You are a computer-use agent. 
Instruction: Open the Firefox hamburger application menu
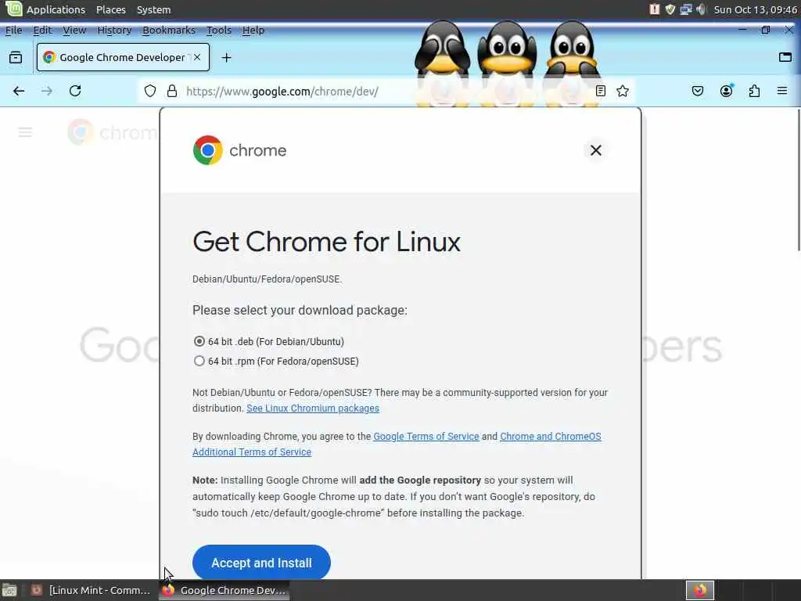(x=781, y=91)
